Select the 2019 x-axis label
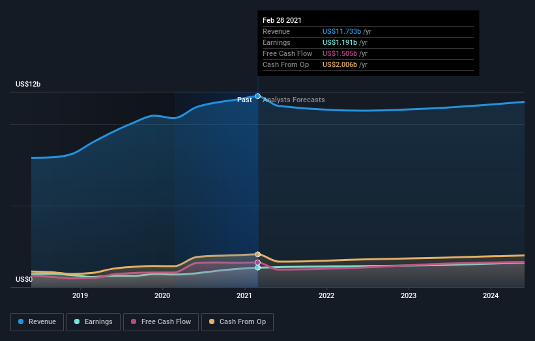Viewport: 535px width, 341px height. pos(80,295)
